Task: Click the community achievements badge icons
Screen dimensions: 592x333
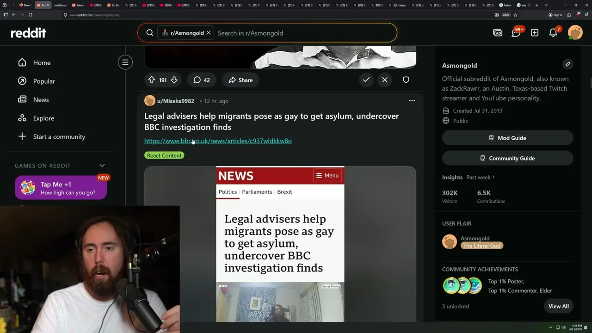Action: pyautogui.click(x=462, y=286)
